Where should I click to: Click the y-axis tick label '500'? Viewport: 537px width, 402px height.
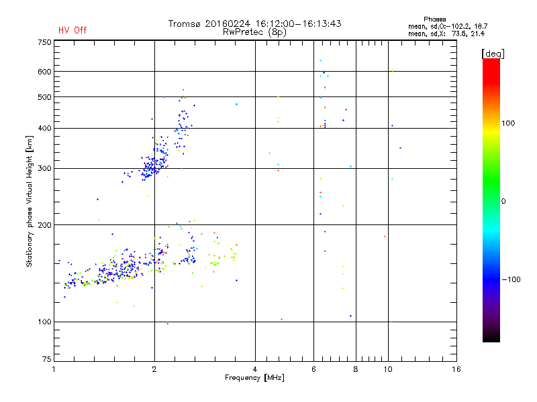click(44, 97)
